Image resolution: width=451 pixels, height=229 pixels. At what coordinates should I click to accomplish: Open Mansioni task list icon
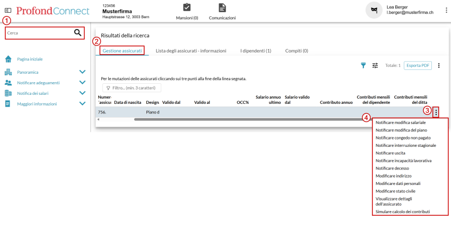coord(187,7)
